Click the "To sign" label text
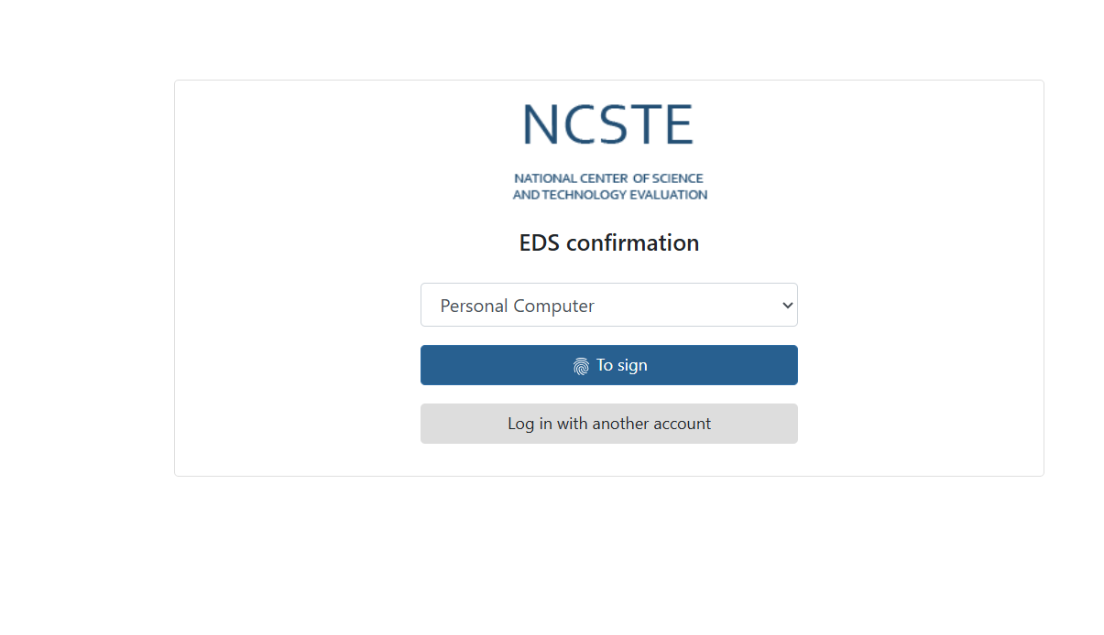Screen dimensions: 1104x635 (621, 365)
